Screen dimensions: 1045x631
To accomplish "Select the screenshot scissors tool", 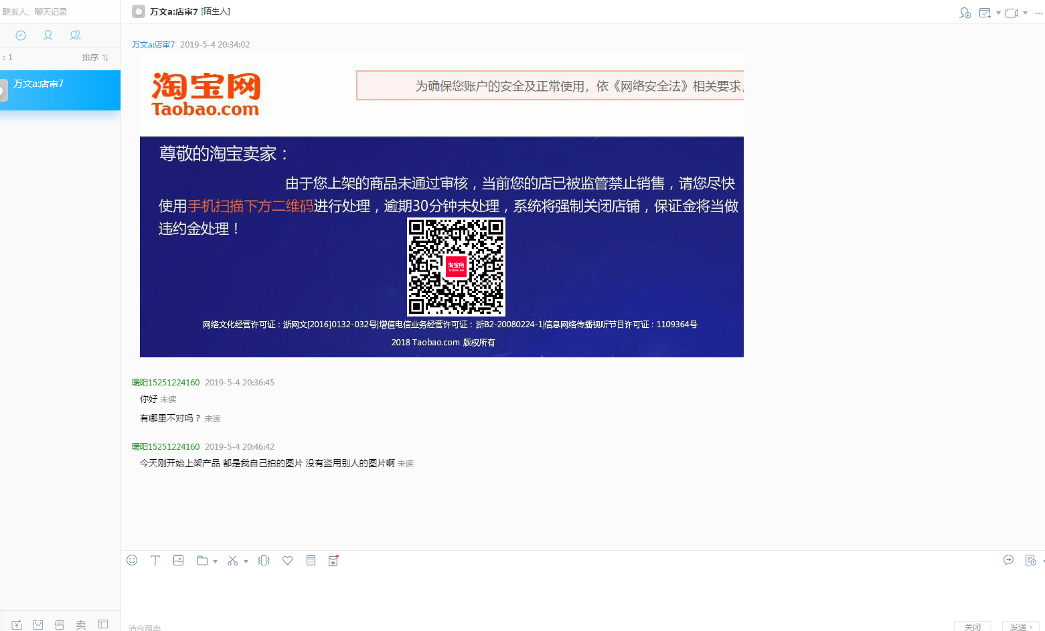I will 233,561.
